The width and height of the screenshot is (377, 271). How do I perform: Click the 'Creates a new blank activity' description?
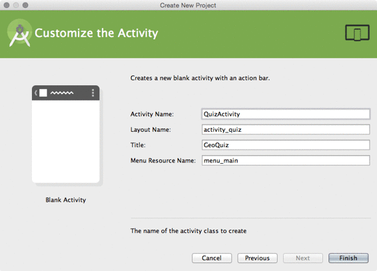200,78
